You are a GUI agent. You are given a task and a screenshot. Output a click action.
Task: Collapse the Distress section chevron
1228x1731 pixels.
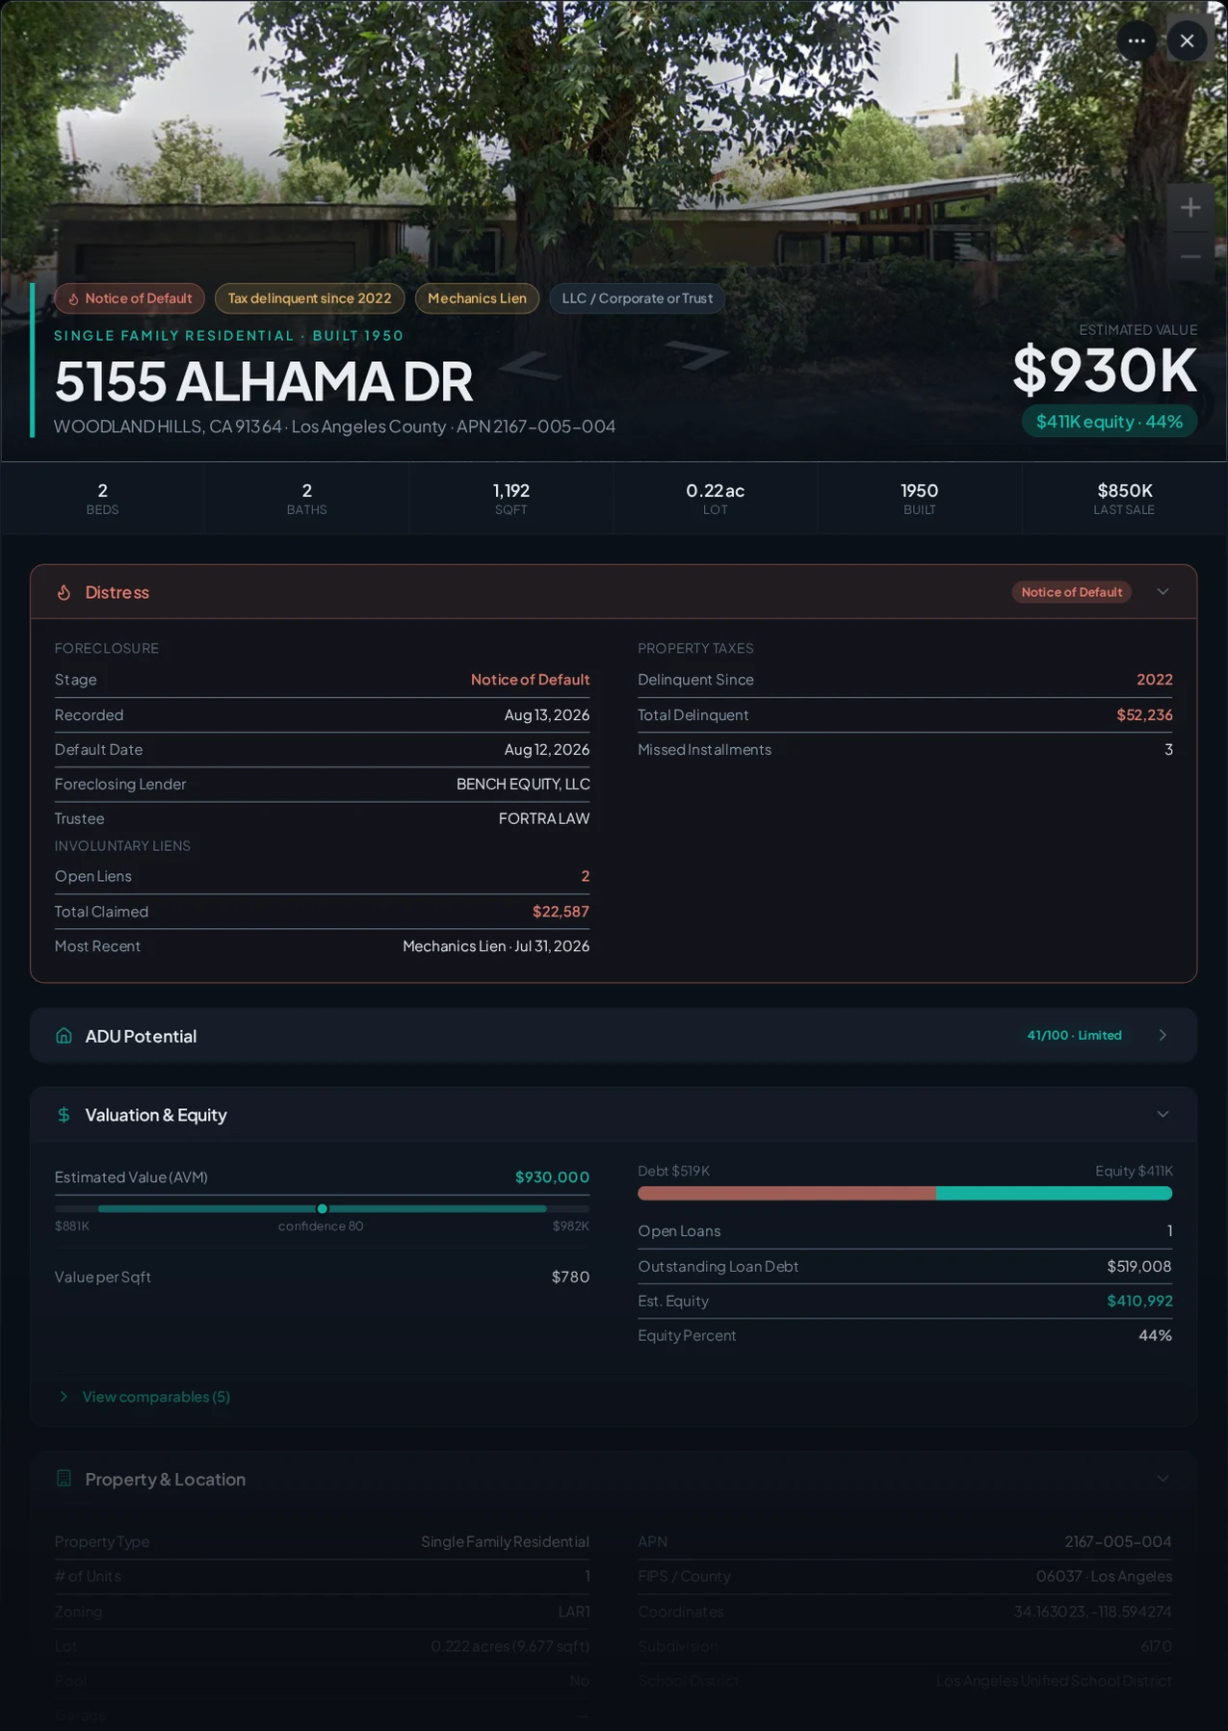[x=1163, y=592]
